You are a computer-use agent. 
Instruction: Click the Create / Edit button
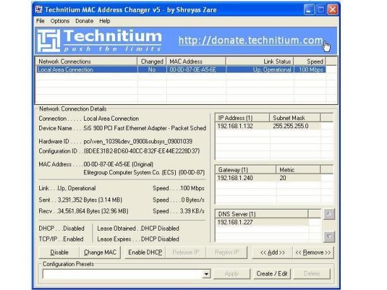(x=272, y=274)
